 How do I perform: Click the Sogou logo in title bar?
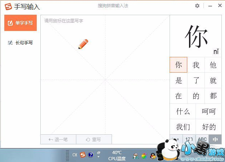(x=8, y=6)
